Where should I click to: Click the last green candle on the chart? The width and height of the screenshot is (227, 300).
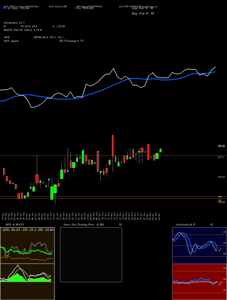(160, 150)
